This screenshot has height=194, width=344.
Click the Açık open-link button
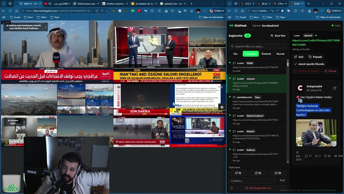pyautogui.click(x=299, y=57)
